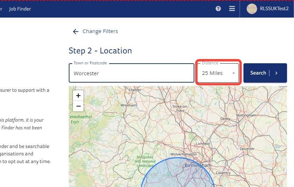
Task: Click into the Town or Postcode field
Action: click(132, 73)
